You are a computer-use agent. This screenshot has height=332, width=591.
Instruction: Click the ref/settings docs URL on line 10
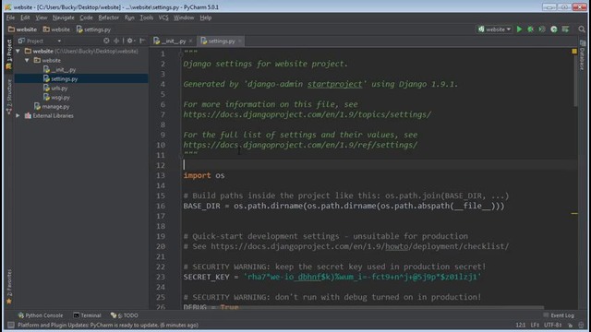(x=300, y=145)
